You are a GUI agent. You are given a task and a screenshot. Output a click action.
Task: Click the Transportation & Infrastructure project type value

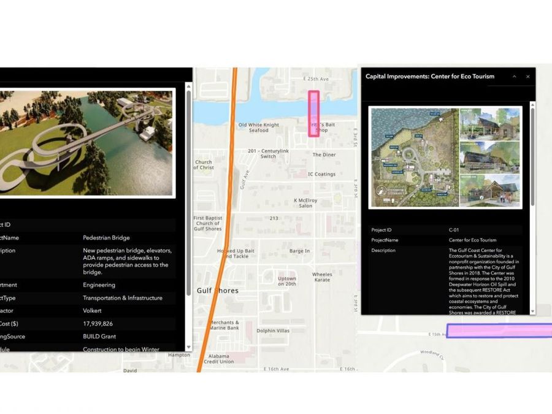[123, 298]
